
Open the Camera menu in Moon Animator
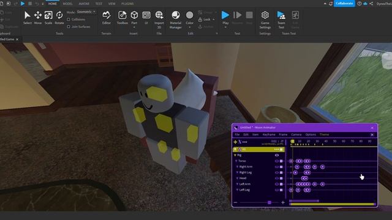coord(296,134)
